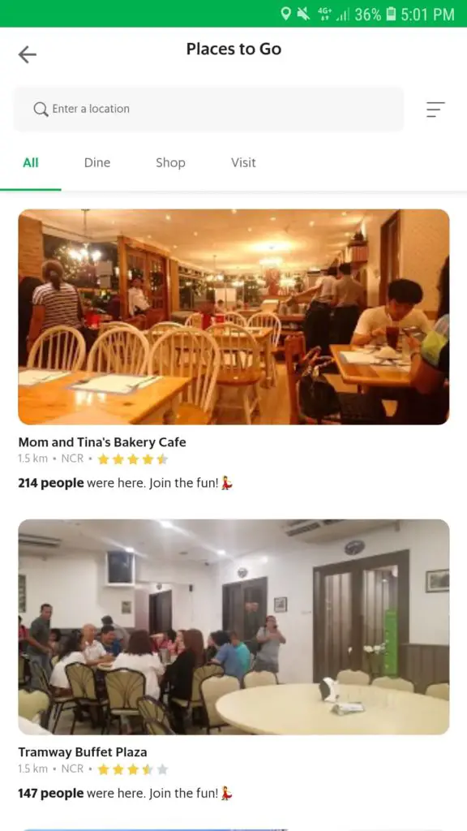Select the All tab
The height and width of the screenshot is (831, 467).
[31, 163]
